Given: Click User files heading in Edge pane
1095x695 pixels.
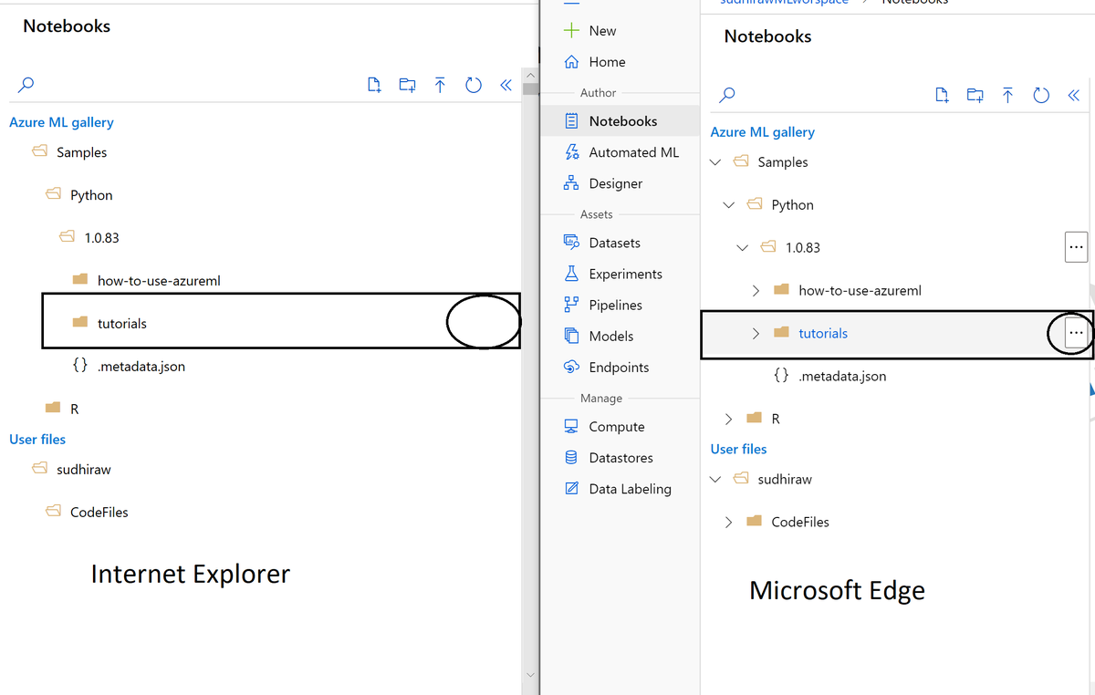Looking at the screenshot, I should (x=738, y=449).
